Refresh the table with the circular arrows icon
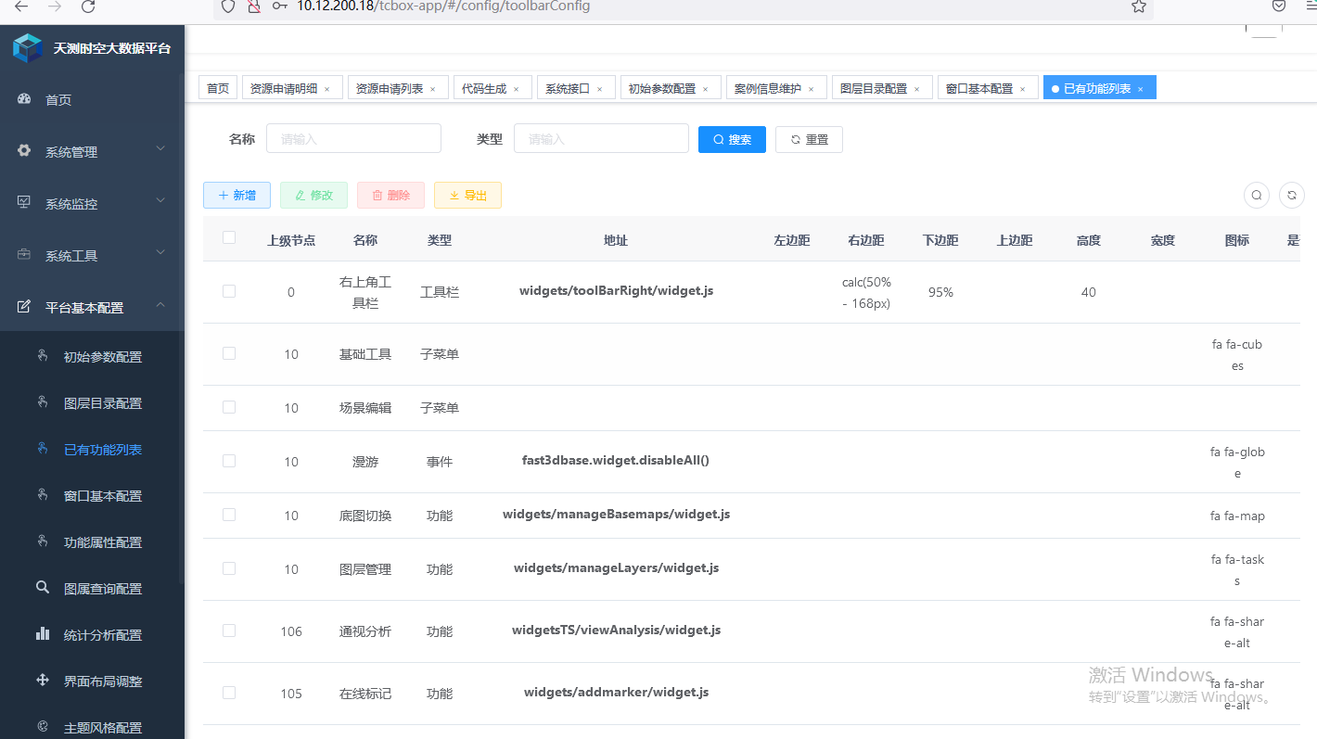The image size is (1317, 739). coord(1292,196)
